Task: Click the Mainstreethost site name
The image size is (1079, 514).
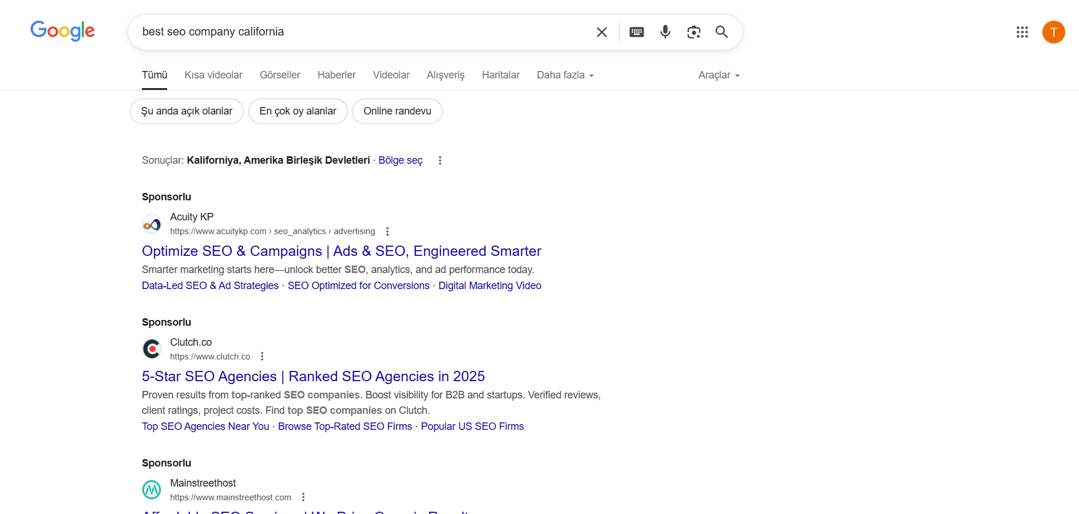Action: click(203, 483)
